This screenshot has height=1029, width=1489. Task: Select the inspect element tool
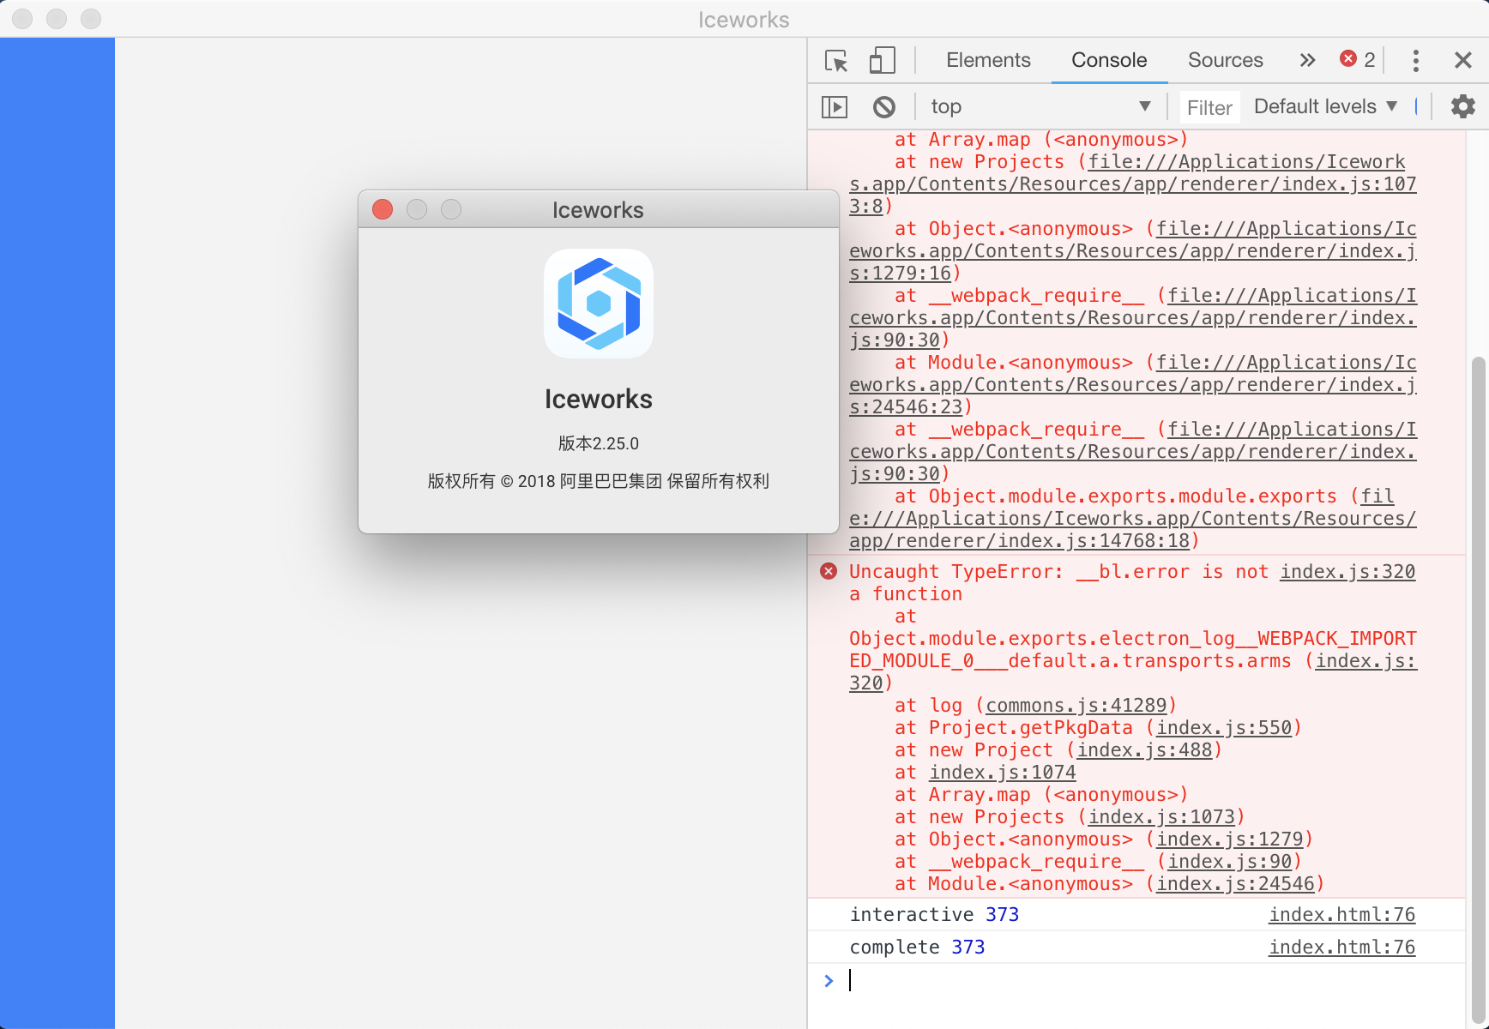[x=835, y=60]
